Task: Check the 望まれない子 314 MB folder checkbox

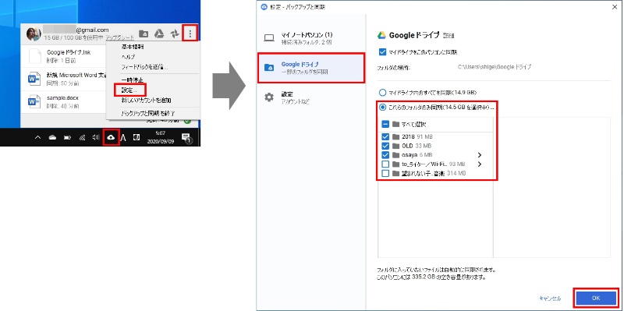Action: pyautogui.click(x=385, y=173)
